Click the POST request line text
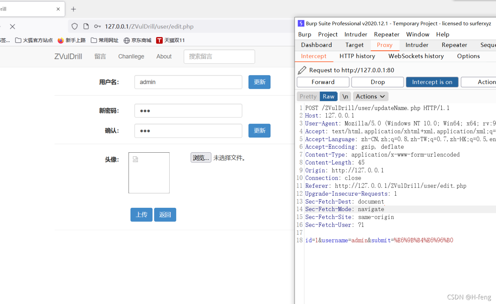 point(377,108)
